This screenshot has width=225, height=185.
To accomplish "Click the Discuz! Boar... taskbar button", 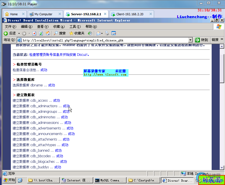I will 177,180.
